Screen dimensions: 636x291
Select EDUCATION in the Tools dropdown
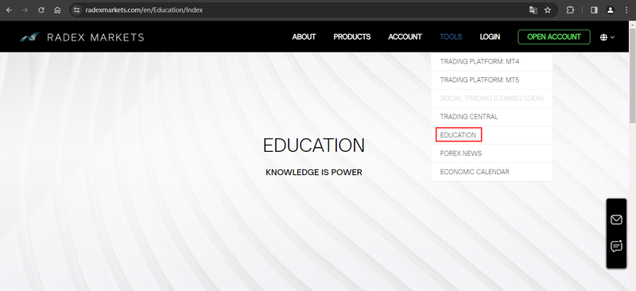coord(491,135)
